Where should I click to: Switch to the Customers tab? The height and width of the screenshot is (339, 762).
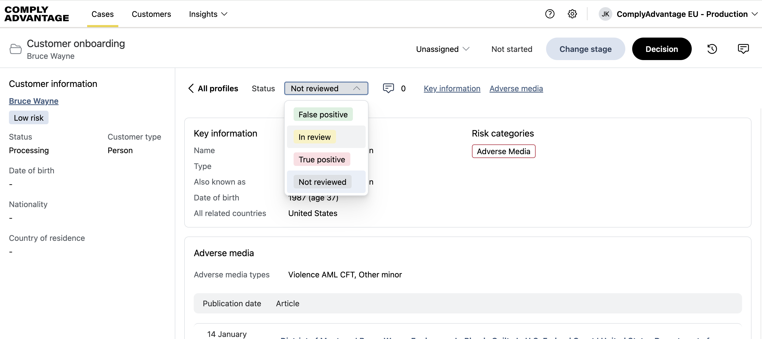point(151,14)
